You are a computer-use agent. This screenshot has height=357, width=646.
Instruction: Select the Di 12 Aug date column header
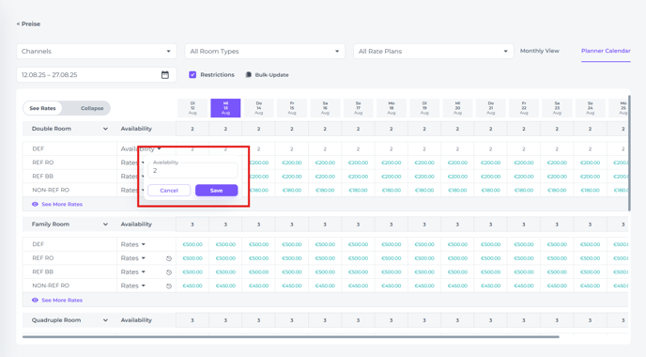point(192,108)
